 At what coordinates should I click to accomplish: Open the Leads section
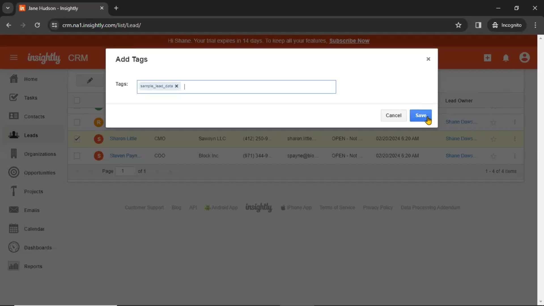pyautogui.click(x=31, y=135)
